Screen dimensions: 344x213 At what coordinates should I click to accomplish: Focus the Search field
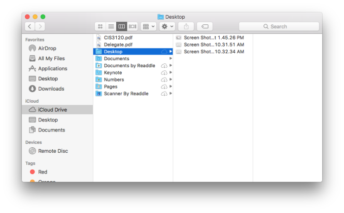(x=279, y=26)
